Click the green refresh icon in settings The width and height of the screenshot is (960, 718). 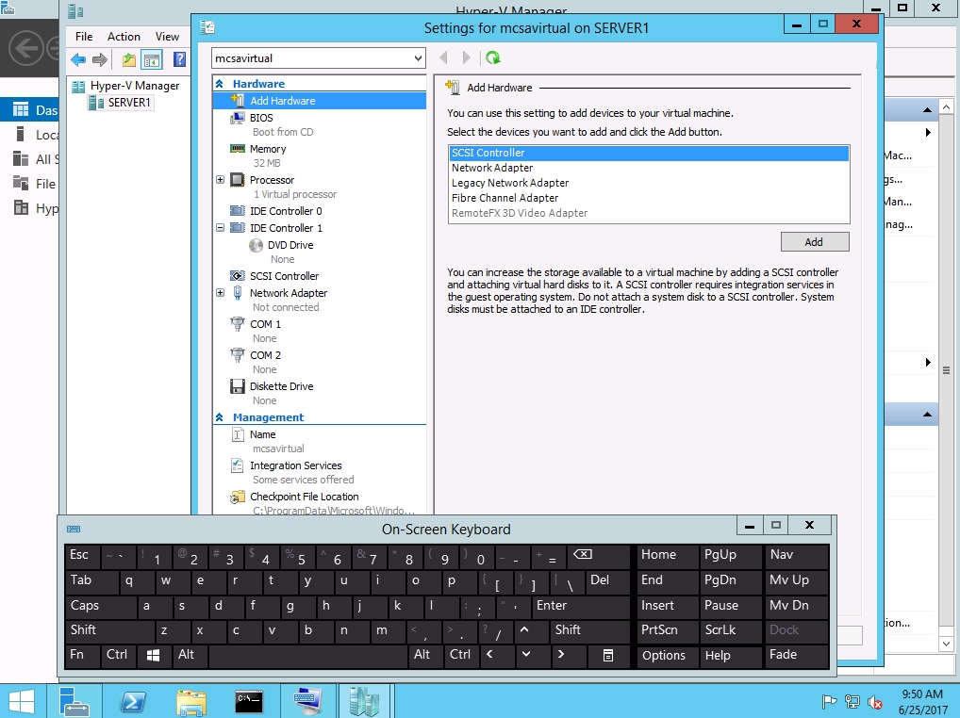[493, 58]
